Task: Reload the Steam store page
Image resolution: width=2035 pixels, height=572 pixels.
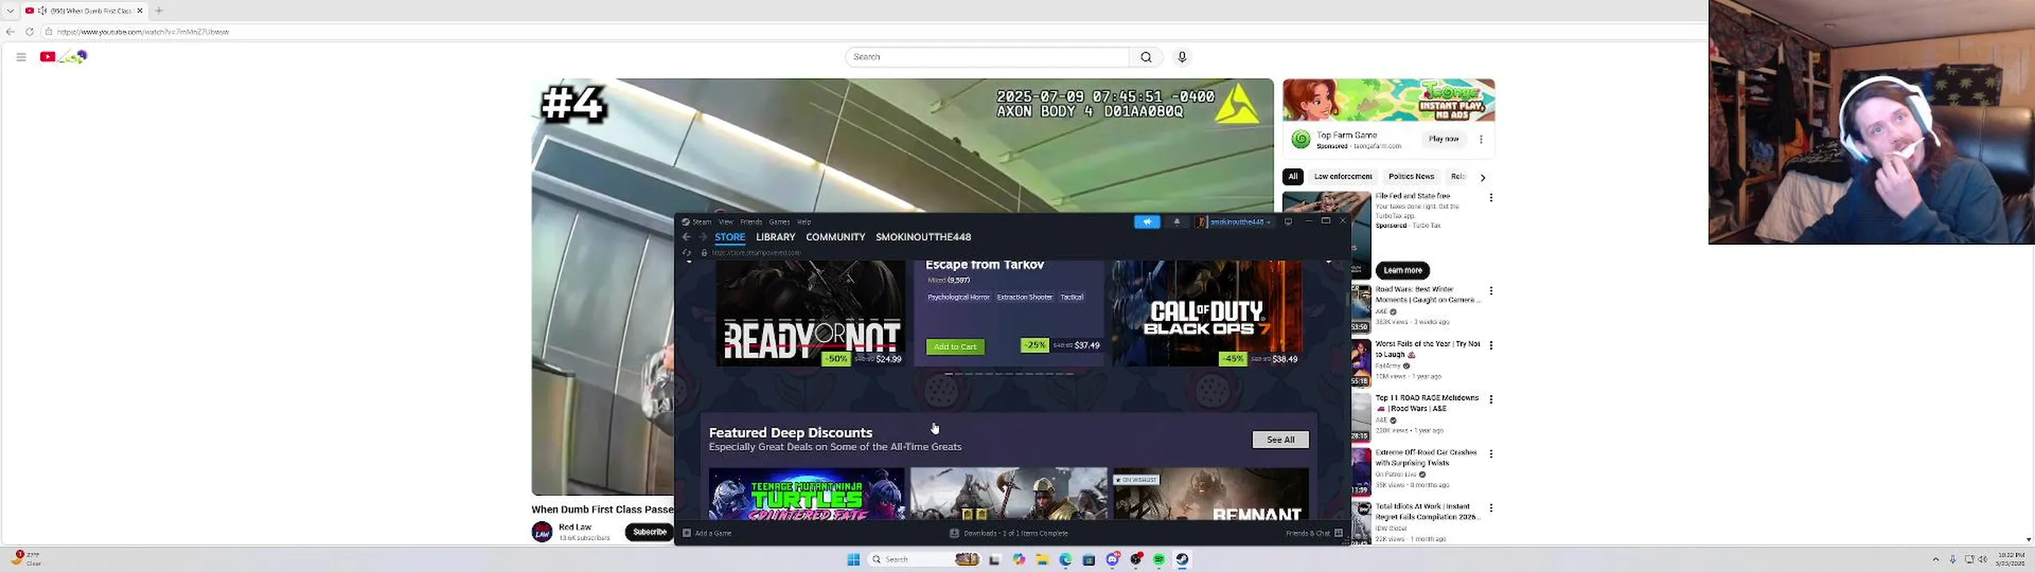Action: (x=688, y=253)
